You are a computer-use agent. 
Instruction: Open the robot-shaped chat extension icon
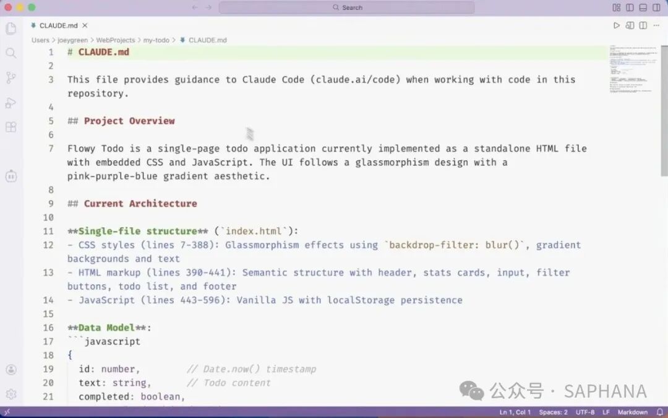point(11,176)
